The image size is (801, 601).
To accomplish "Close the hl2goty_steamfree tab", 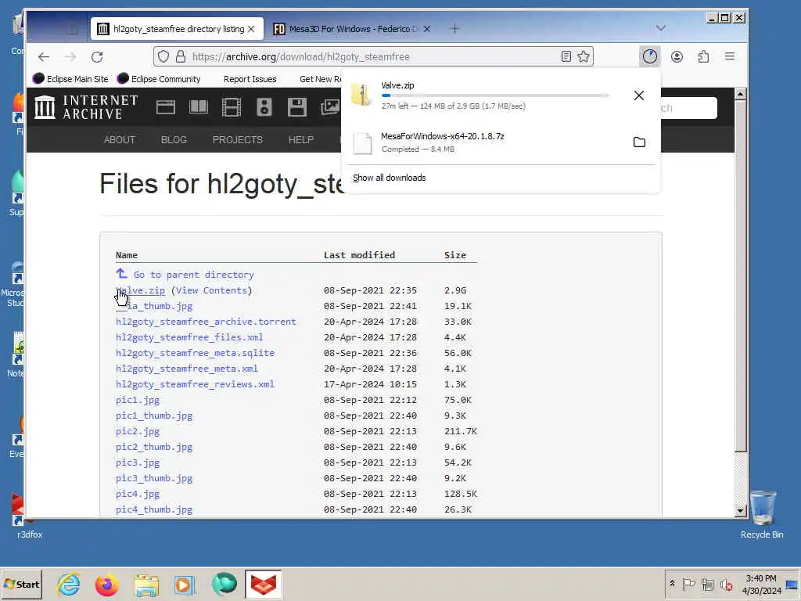I will coord(251,29).
